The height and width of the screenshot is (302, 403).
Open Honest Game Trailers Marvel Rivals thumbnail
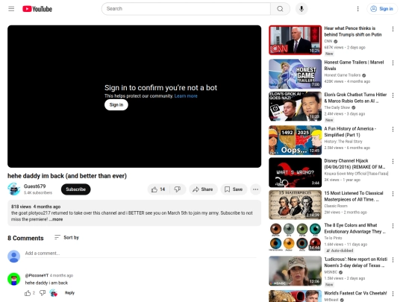295,74
